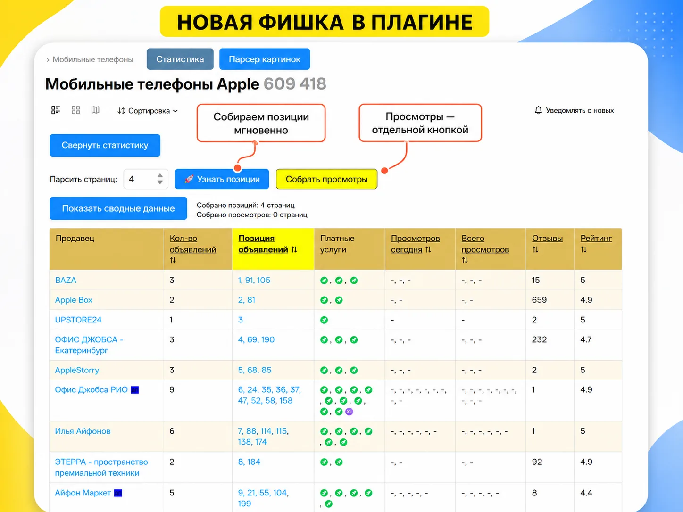Click Свернуть статистику button
Viewport: 683px width, 512px height.
105,145
